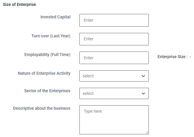Click the 'Enterprise Size :' text

(173, 57)
